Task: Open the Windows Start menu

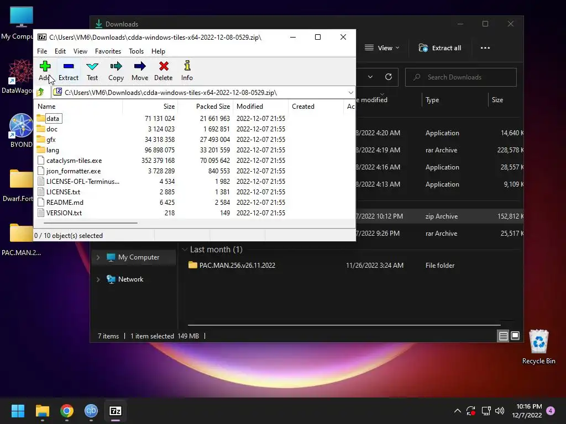Action: click(18, 411)
